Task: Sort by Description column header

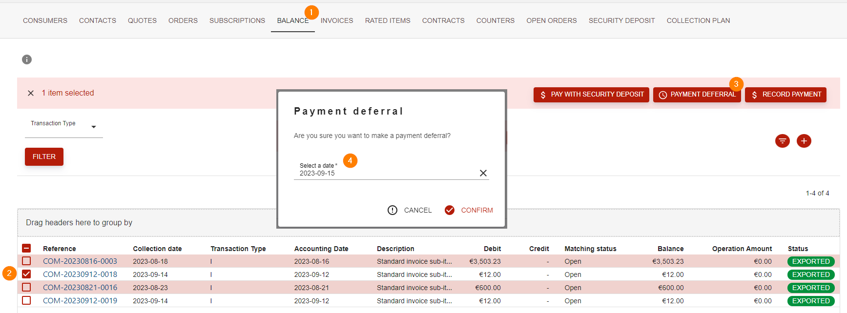Action: [x=395, y=249]
